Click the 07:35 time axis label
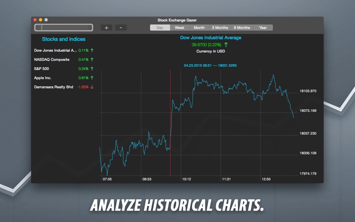 point(107,179)
